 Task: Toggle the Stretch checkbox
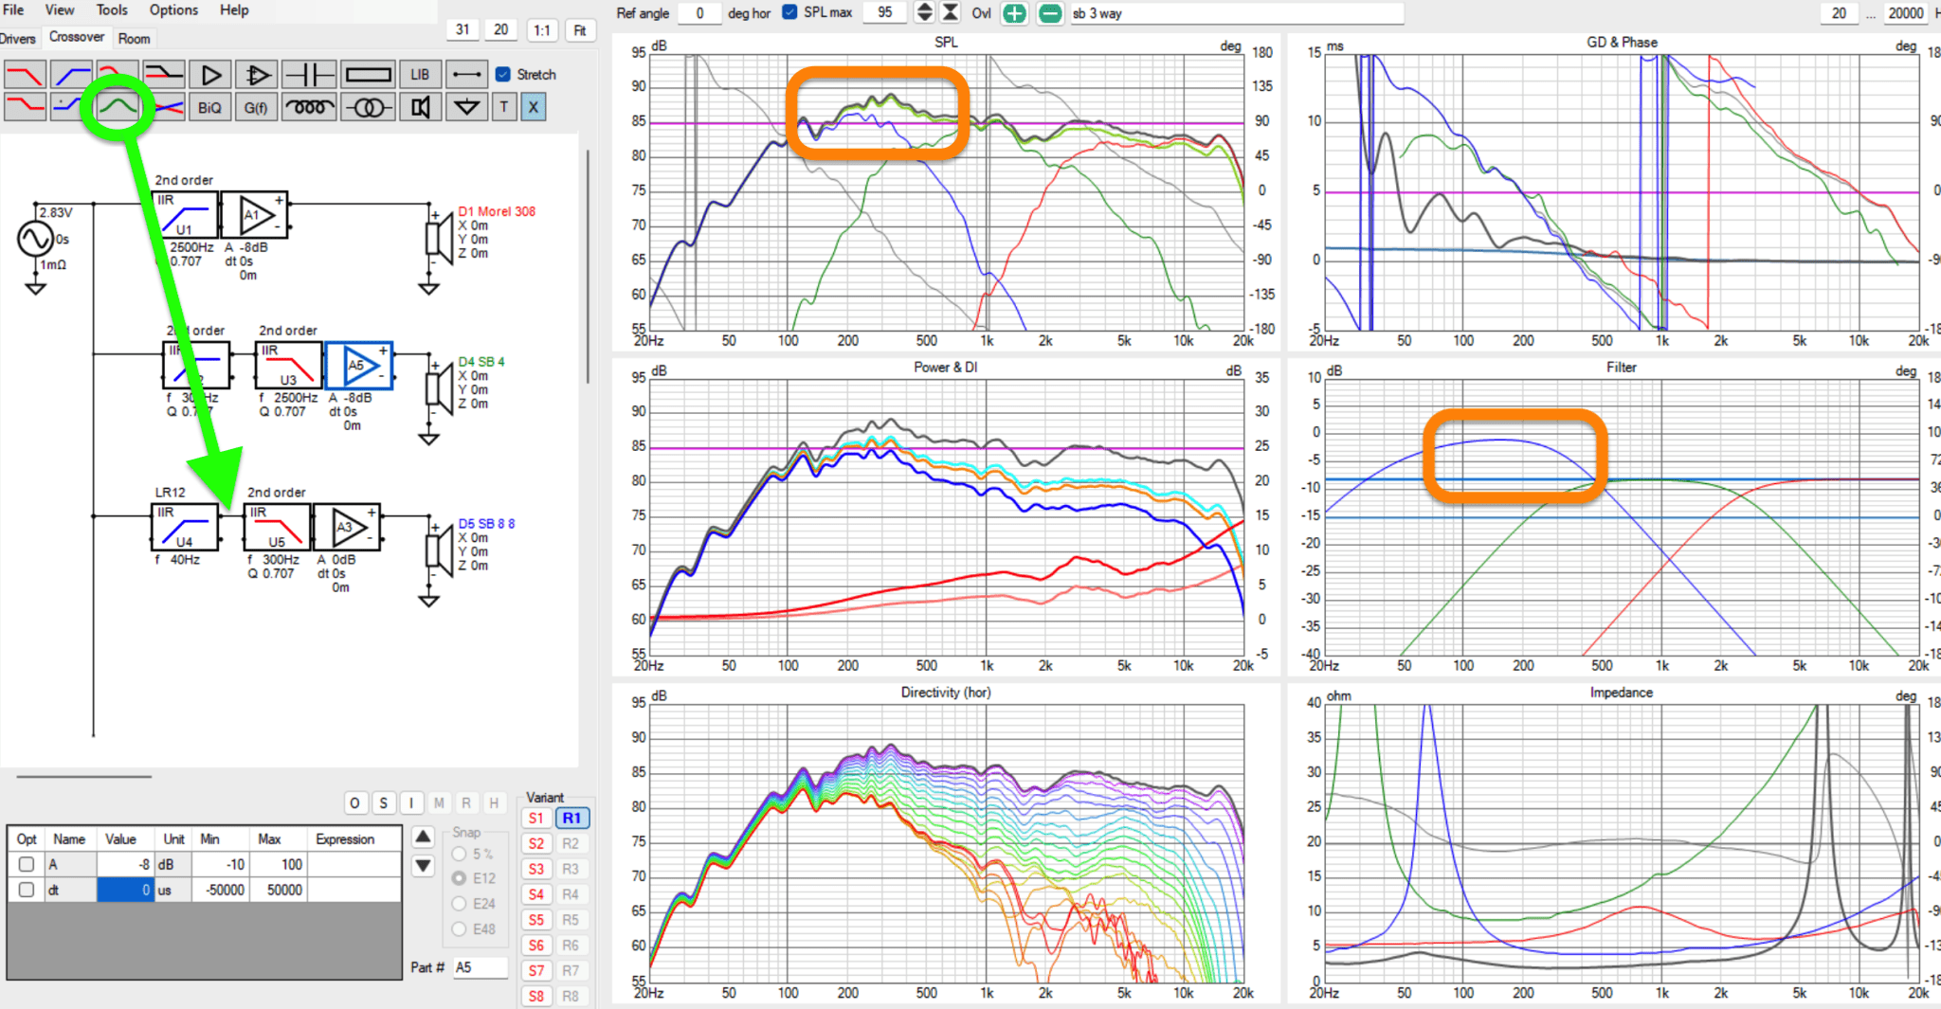point(503,74)
